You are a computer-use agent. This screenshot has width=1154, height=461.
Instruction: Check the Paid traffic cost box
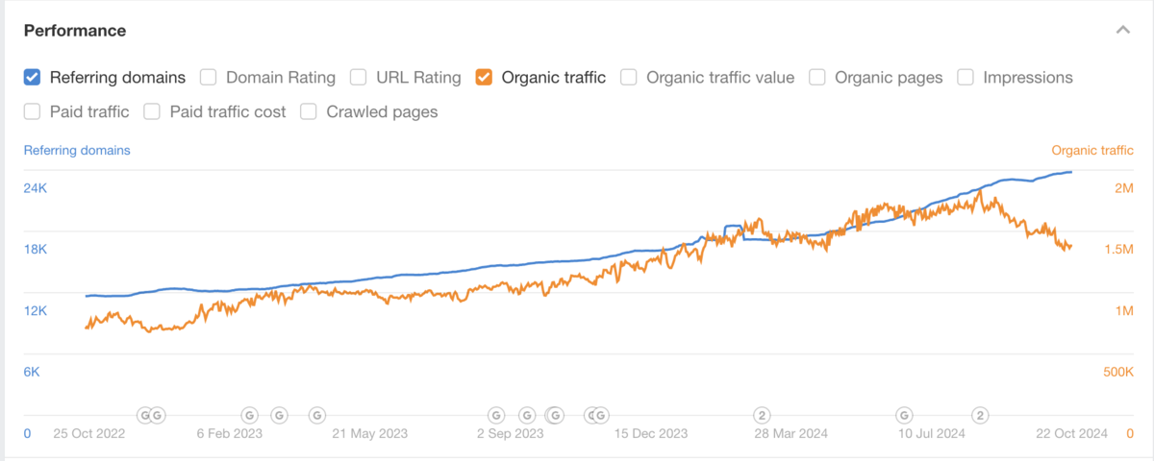coord(152,111)
